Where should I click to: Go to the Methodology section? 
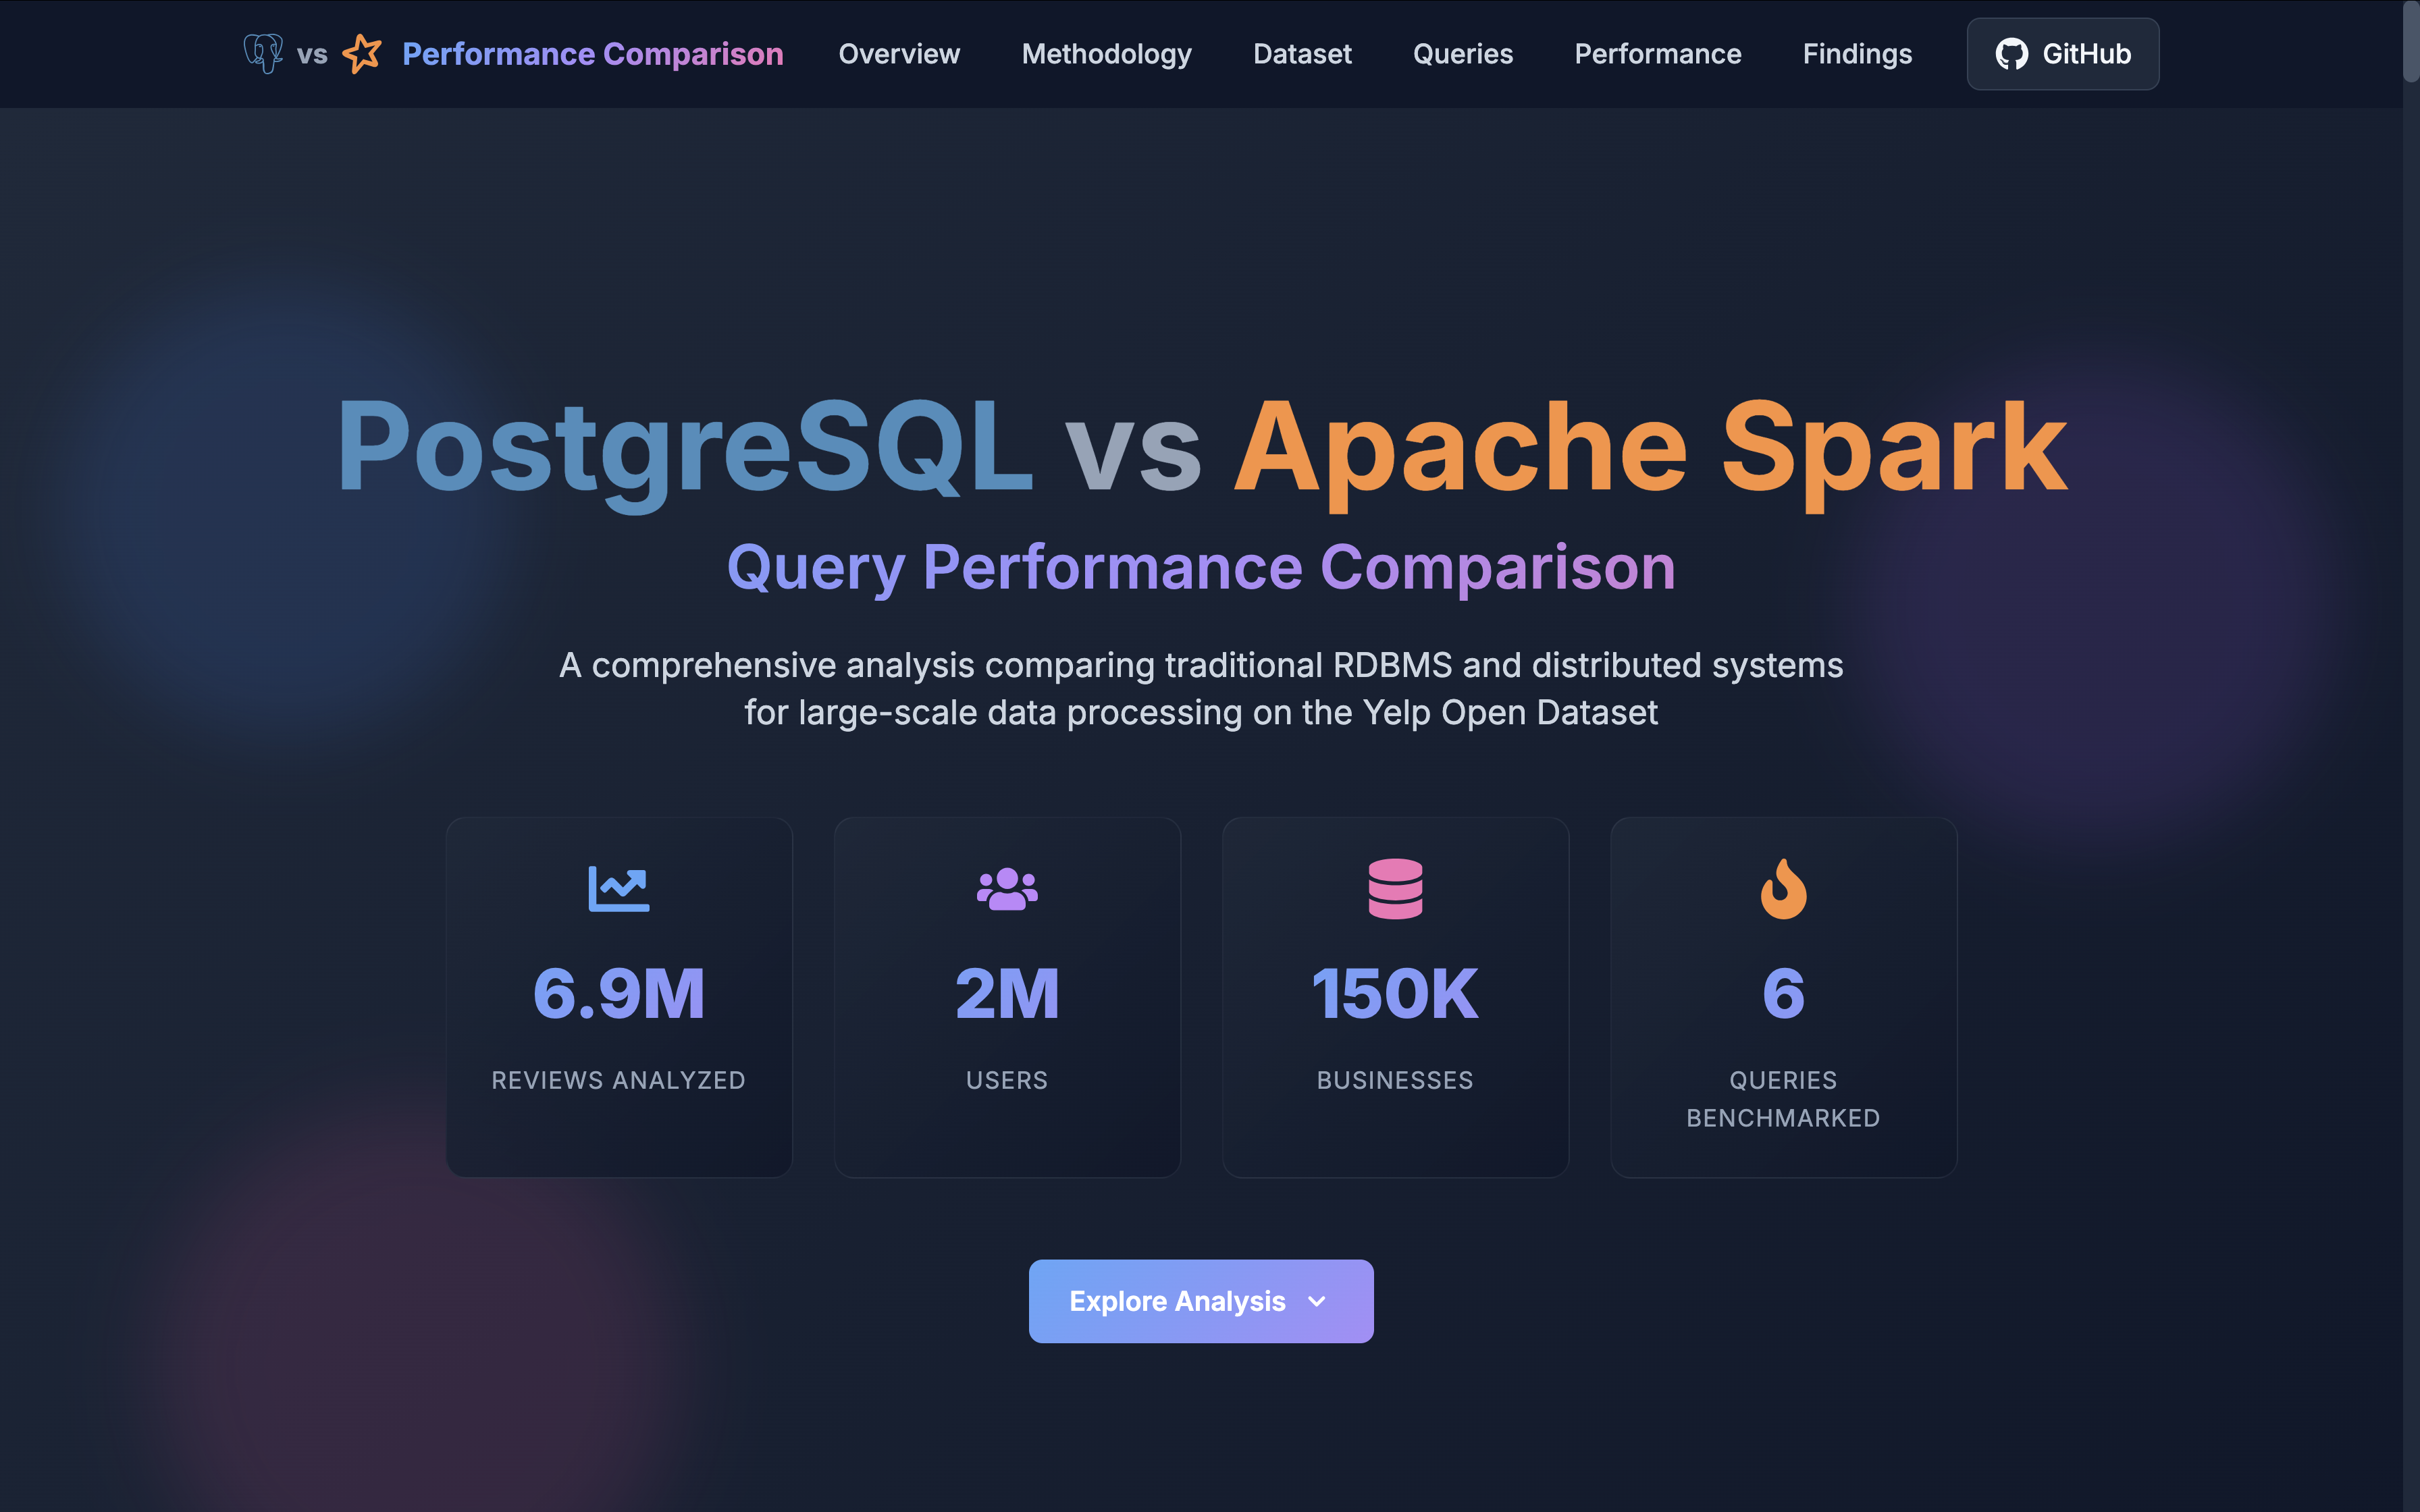(1106, 54)
